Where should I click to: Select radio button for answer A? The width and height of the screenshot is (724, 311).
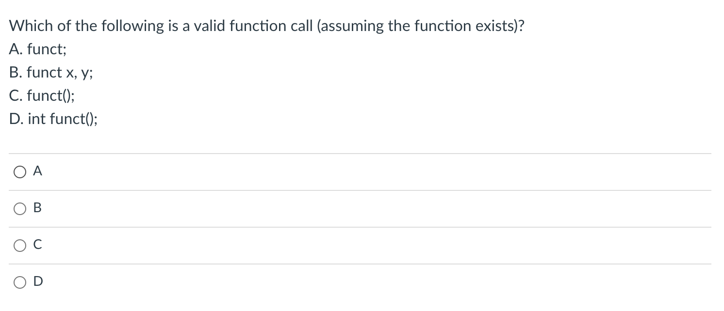coord(19,171)
